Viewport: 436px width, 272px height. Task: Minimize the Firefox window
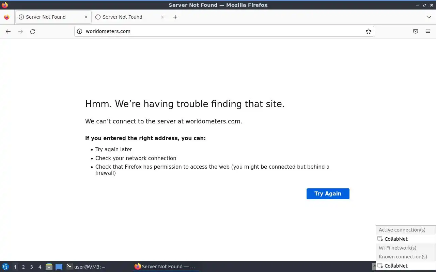(x=417, y=5)
